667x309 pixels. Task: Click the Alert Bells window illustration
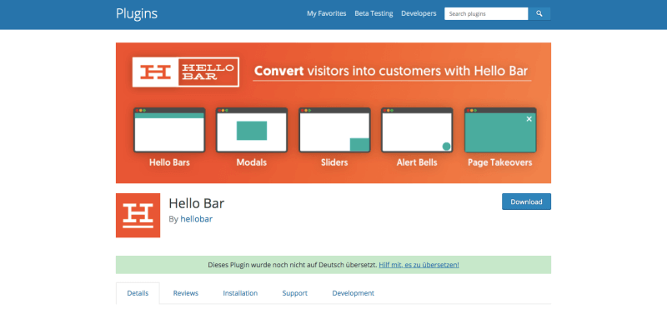[x=417, y=130]
